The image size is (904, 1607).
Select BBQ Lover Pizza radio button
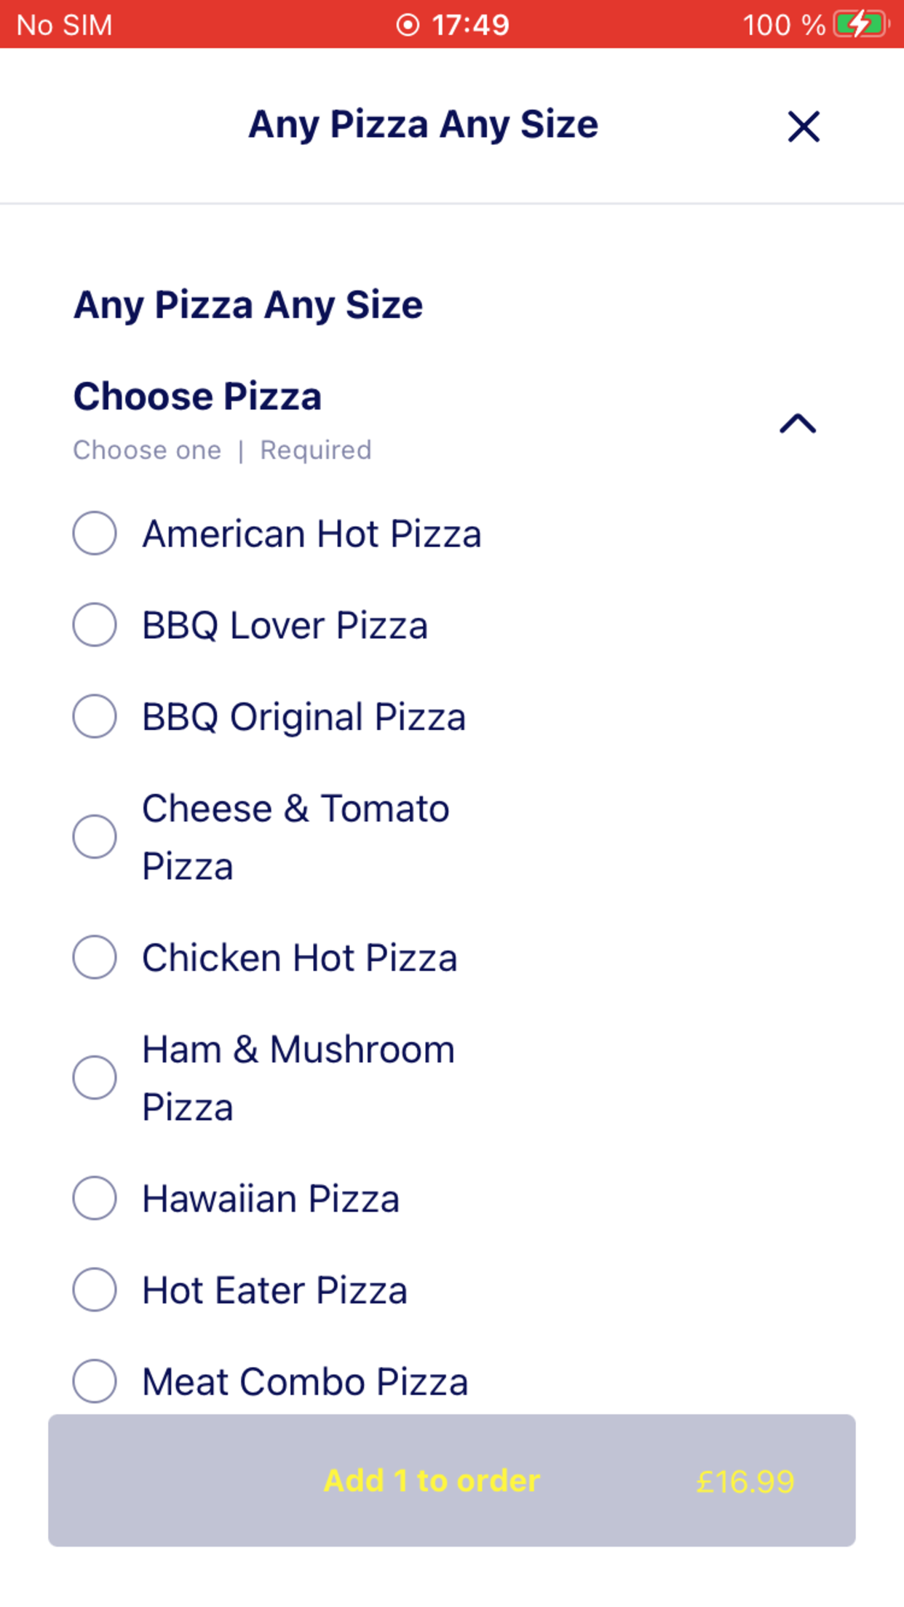point(95,624)
